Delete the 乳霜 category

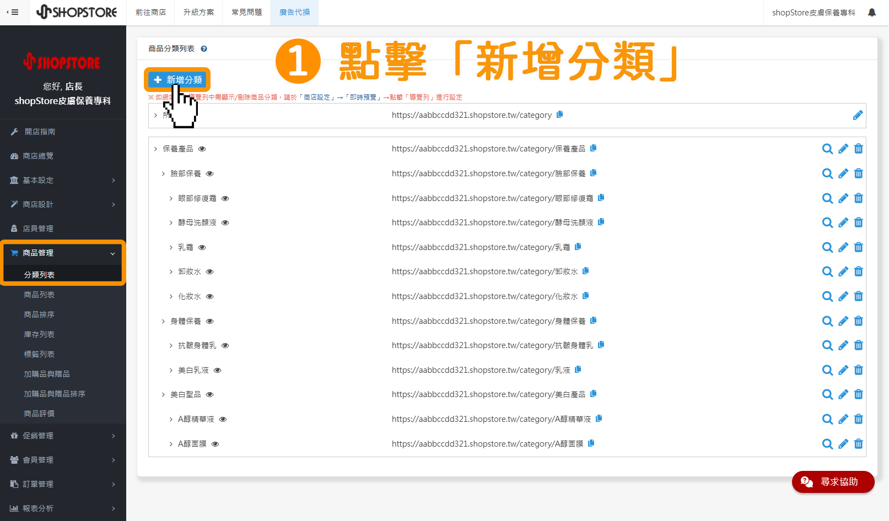(x=858, y=247)
